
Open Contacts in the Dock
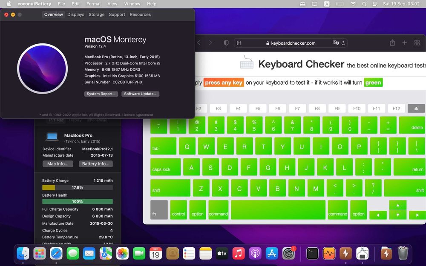click(172, 254)
